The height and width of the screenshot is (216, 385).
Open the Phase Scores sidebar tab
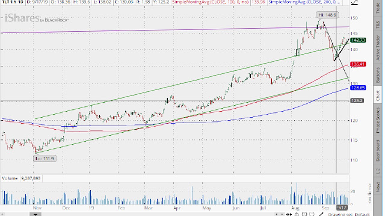378,121
